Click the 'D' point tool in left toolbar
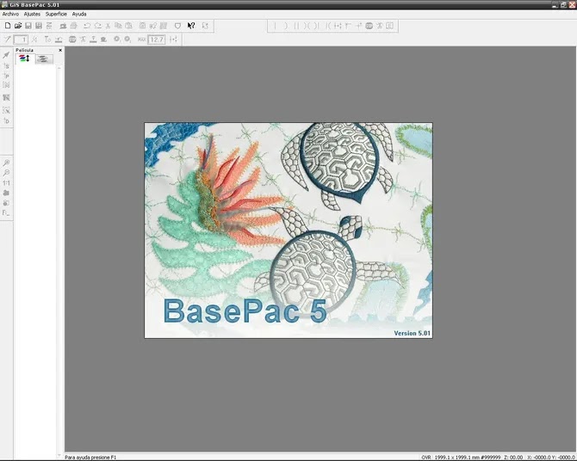The height and width of the screenshot is (461, 577). (x=6, y=121)
